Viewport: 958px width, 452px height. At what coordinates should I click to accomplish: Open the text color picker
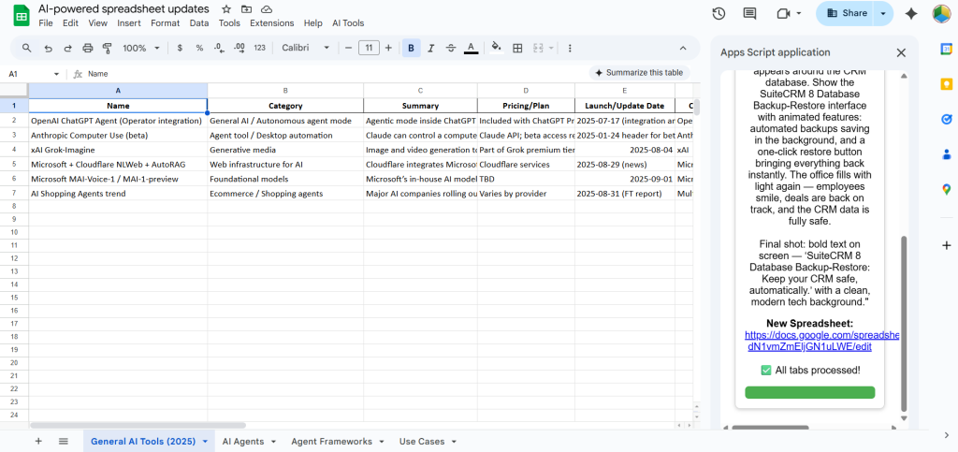pyautogui.click(x=471, y=48)
